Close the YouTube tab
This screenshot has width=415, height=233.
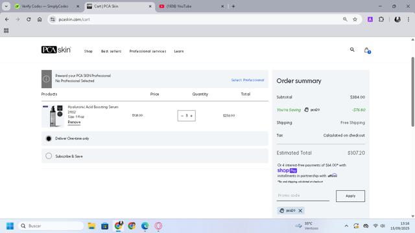pyautogui.click(x=222, y=6)
